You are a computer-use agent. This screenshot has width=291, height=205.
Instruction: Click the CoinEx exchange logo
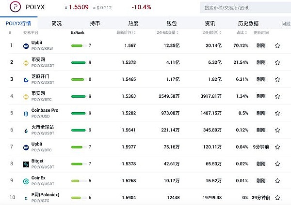tap(26, 181)
